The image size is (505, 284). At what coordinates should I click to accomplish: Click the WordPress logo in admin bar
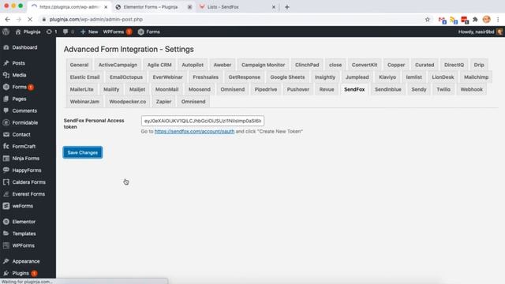(x=6, y=32)
